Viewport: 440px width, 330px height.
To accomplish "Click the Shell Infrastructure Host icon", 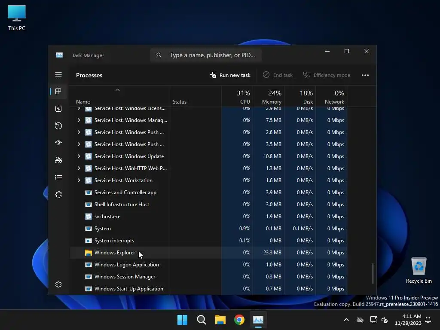I will tap(89, 204).
